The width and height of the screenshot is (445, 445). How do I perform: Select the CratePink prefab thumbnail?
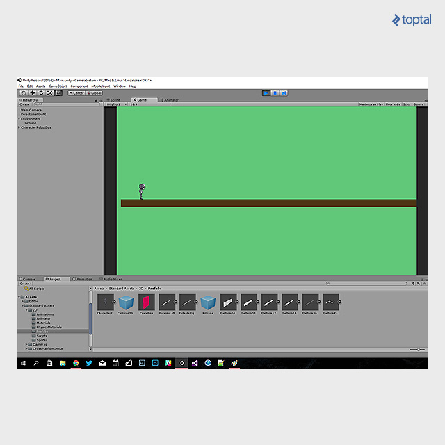[x=147, y=302]
